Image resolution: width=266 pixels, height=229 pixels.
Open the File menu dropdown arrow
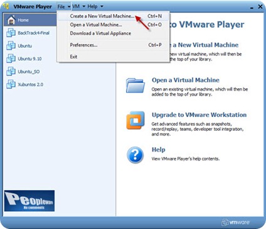pyautogui.click(x=69, y=7)
